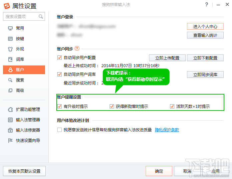Click the orange help icon next to 账户同步

(x=77, y=48)
